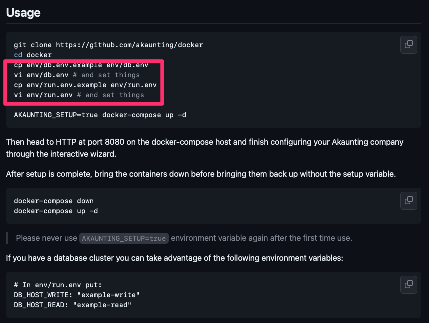Click the git clone github.com/akaunting/docker line
The width and height of the screenshot is (429, 323).
coord(108,45)
